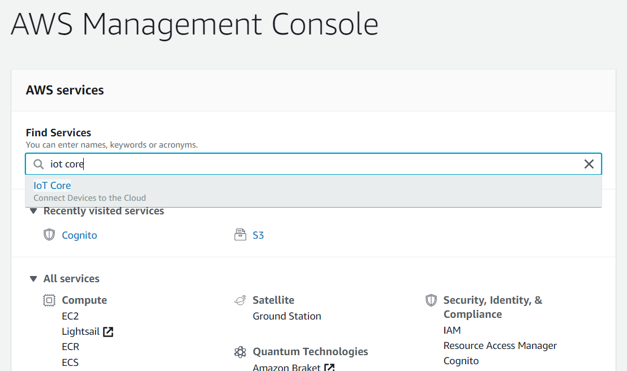This screenshot has width=627, height=371.
Task: Open the EC2 service
Action: click(x=70, y=316)
